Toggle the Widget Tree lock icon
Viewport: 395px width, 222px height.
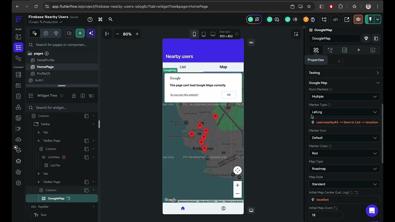(74, 96)
